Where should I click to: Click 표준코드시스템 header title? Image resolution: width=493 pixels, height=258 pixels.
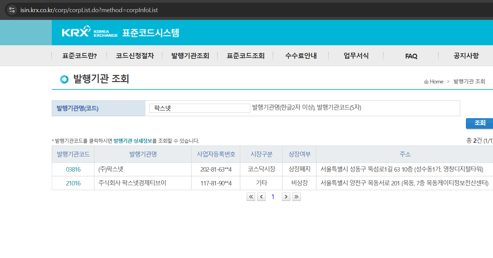point(151,33)
